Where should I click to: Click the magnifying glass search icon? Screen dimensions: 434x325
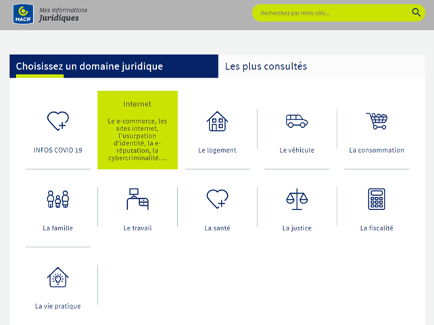pyautogui.click(x=416, y=12)
